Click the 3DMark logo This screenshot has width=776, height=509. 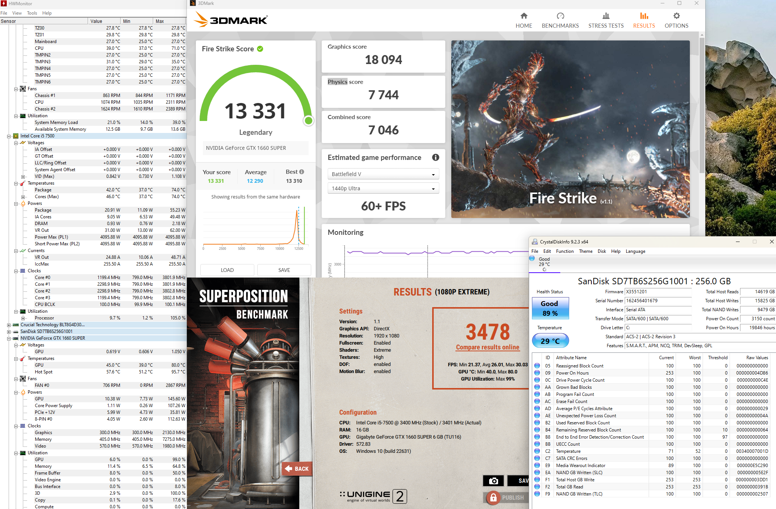point(231,19)
